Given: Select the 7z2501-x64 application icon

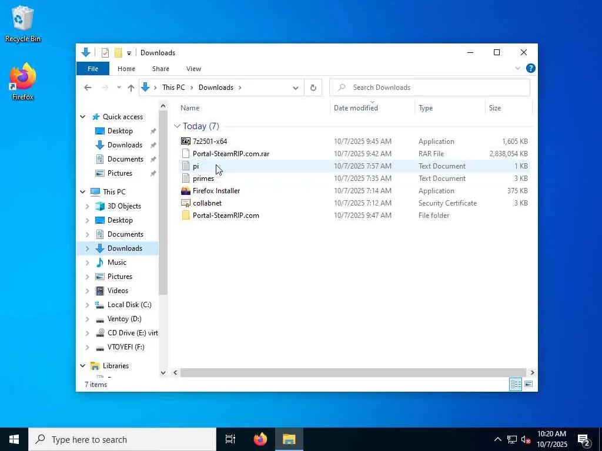Looking at the screenshot, I should (185, 141).
